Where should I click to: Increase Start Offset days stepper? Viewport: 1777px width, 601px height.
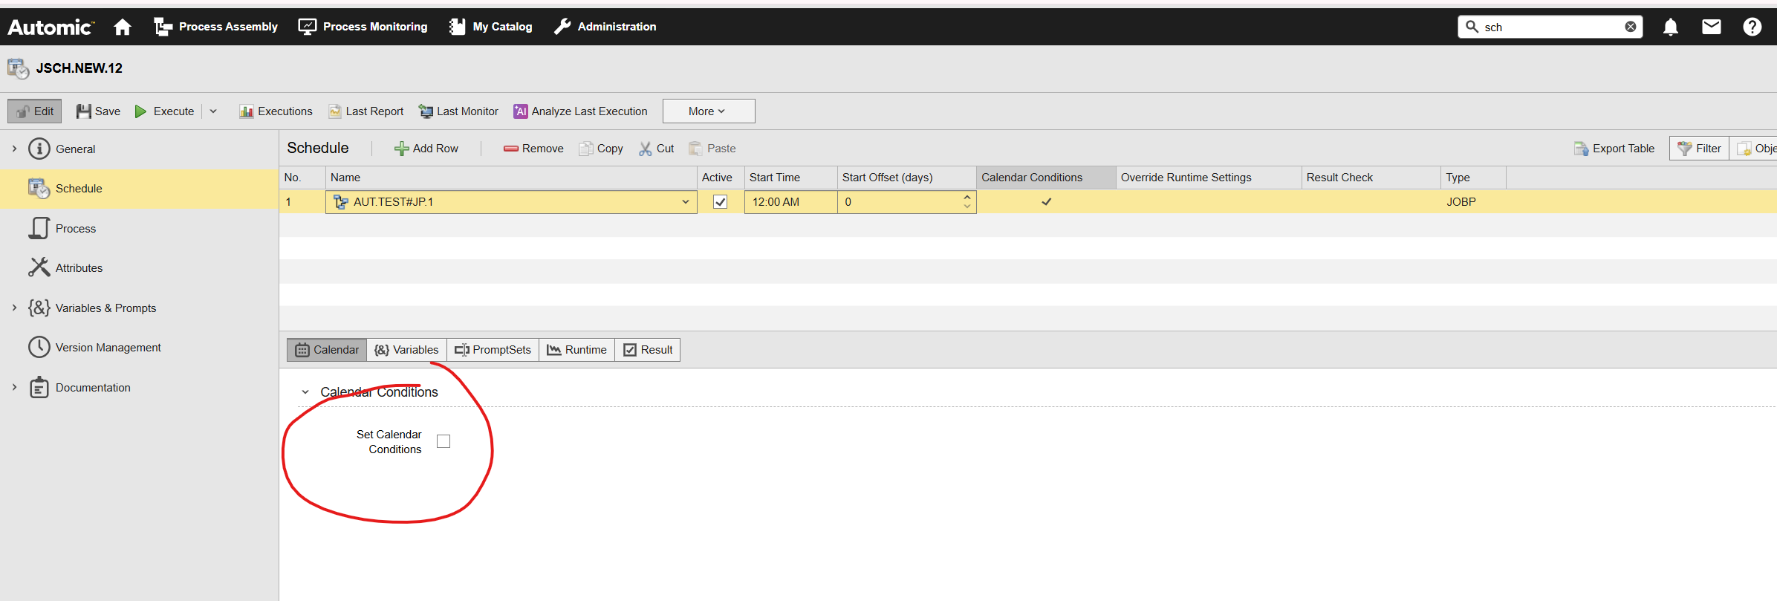tap(967, 197)
